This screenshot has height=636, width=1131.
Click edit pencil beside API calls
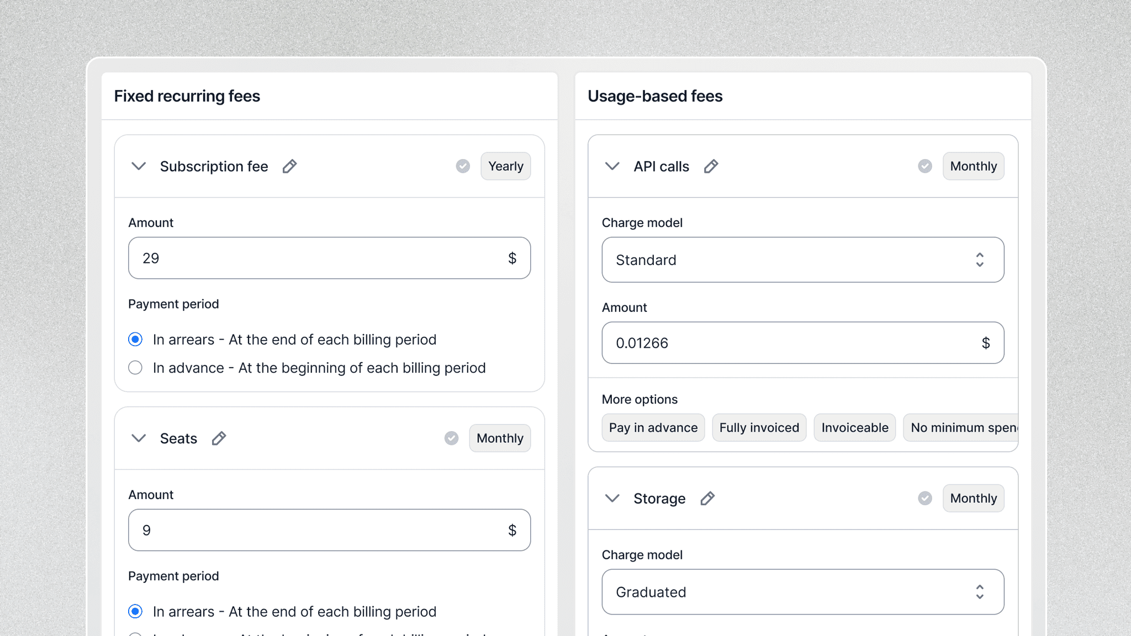pos(711,166)
